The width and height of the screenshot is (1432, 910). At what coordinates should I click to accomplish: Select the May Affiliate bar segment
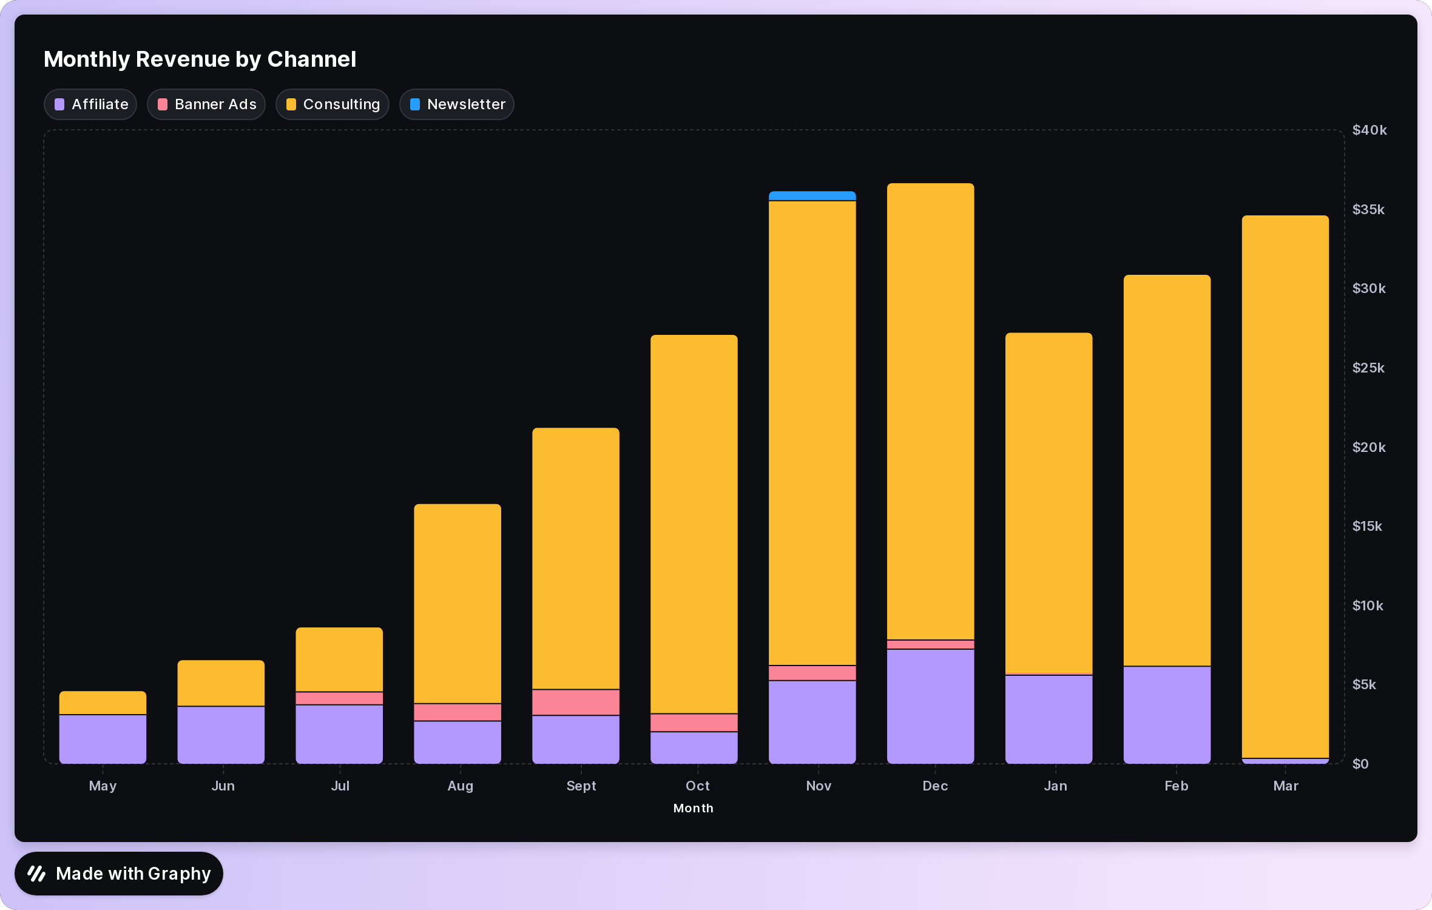point(103,739)
